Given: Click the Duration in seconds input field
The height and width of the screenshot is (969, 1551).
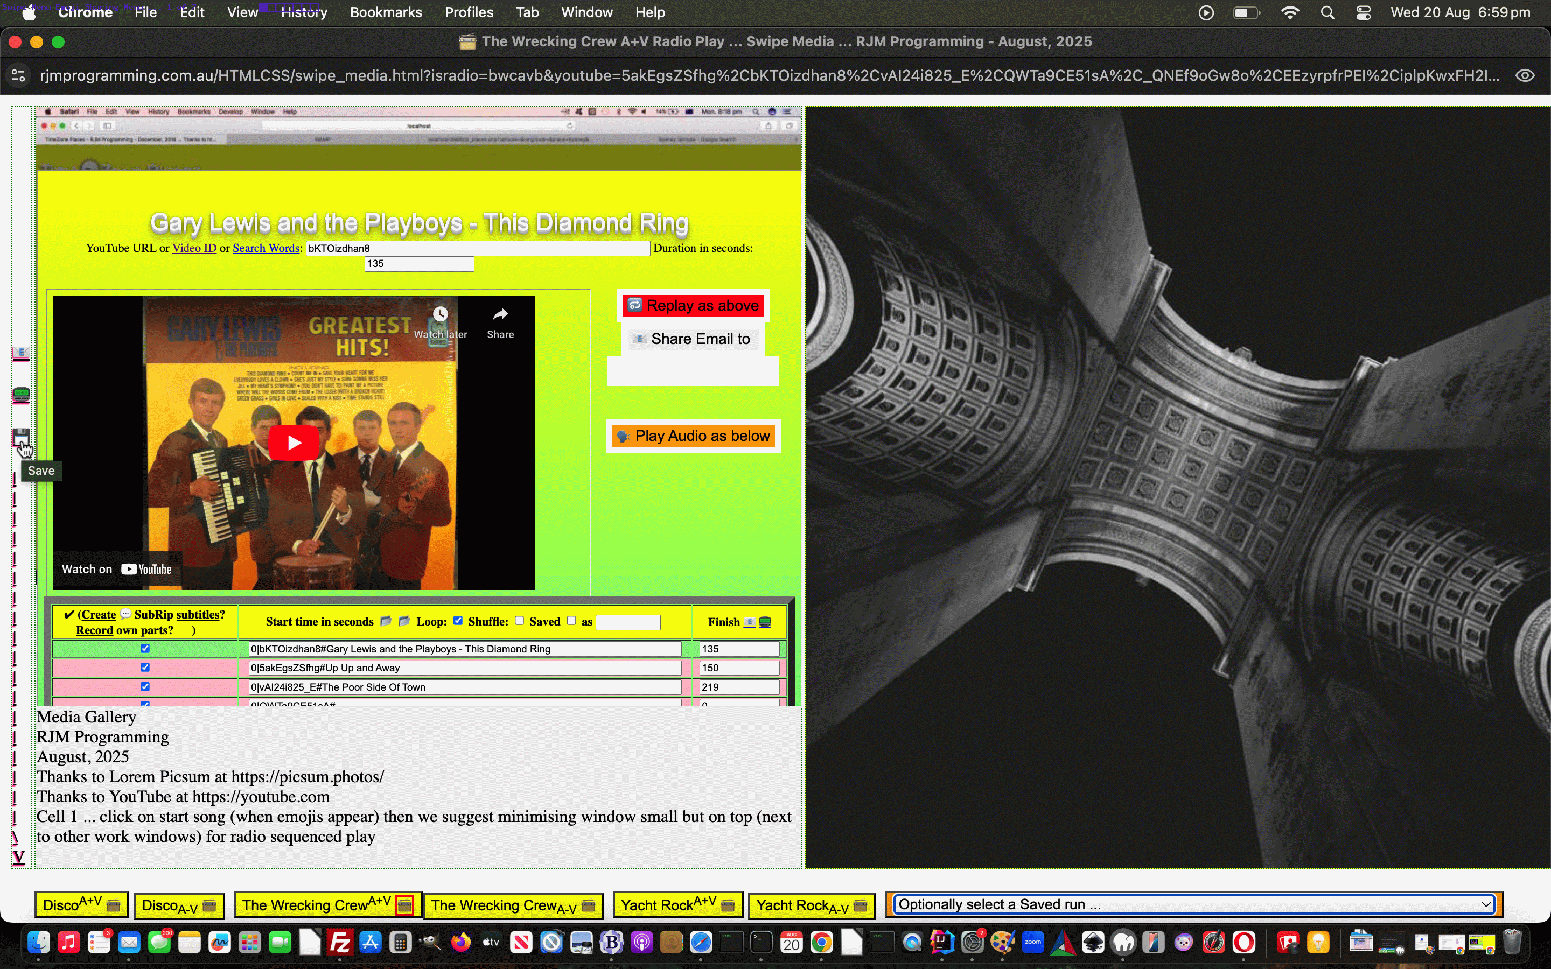Looking at the screenshot, I should pyautogui.click(x=419, y=263).
